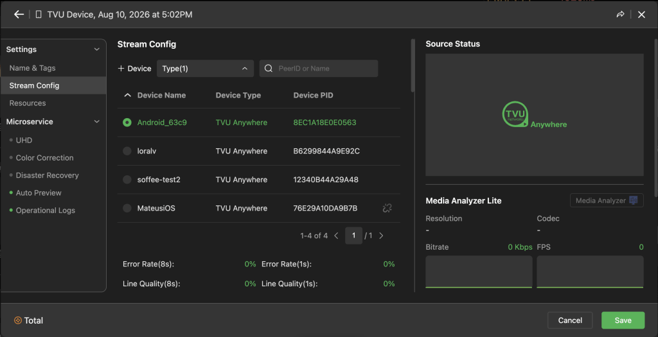Click the loralv device name

tap(147, 151)
